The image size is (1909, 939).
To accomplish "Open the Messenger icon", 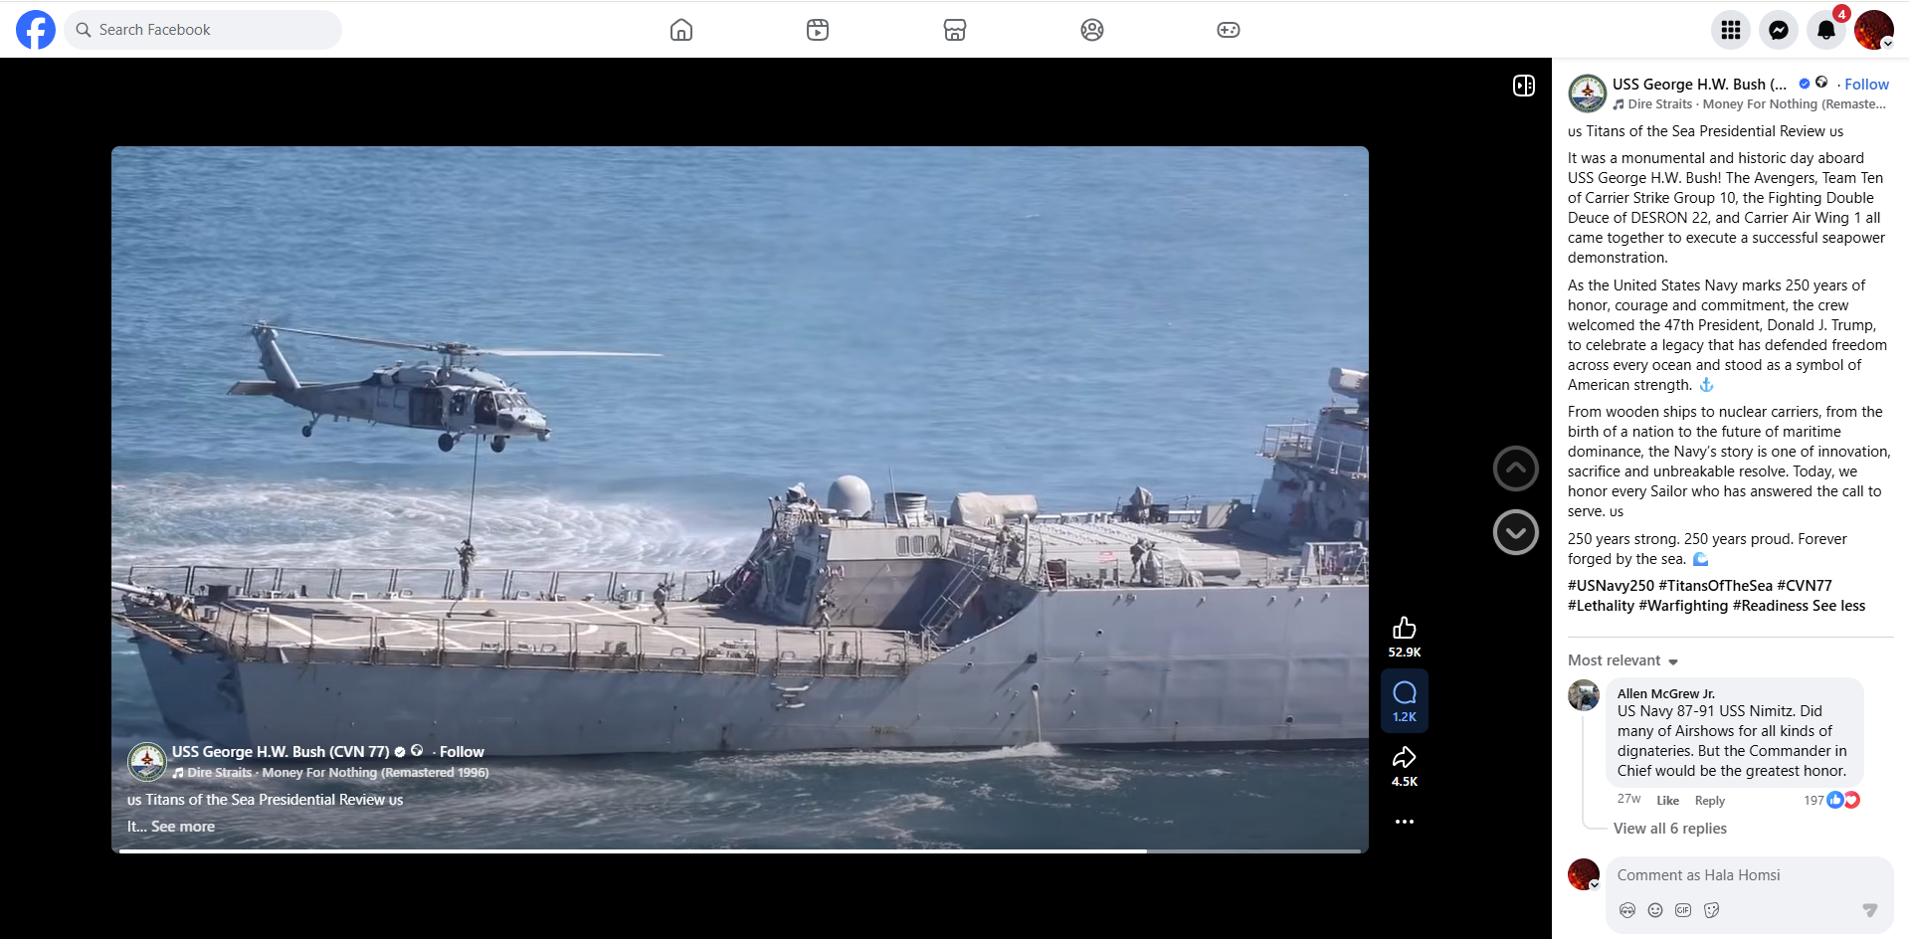I will point(1778,30).
